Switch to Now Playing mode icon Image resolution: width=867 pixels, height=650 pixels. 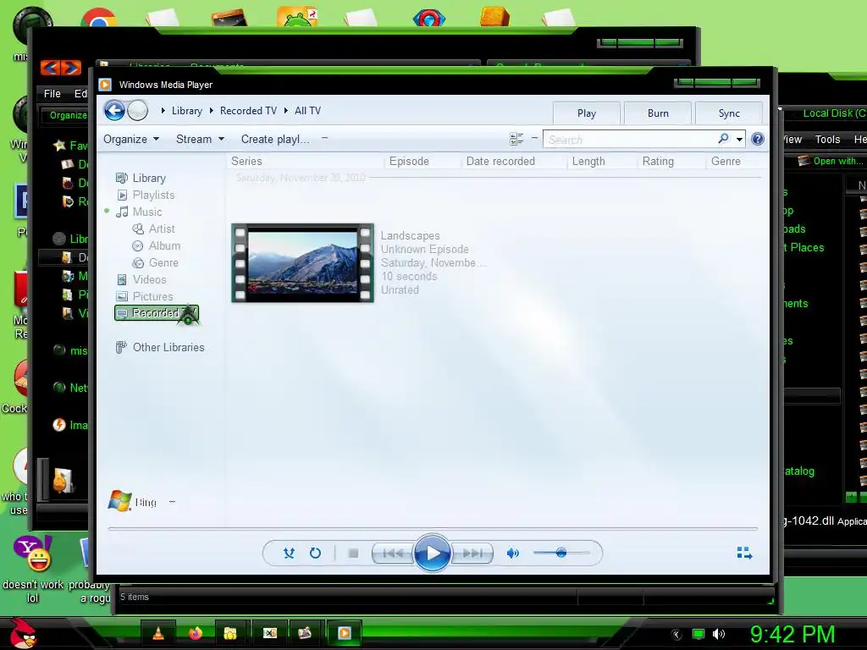[x=744, y=553]
